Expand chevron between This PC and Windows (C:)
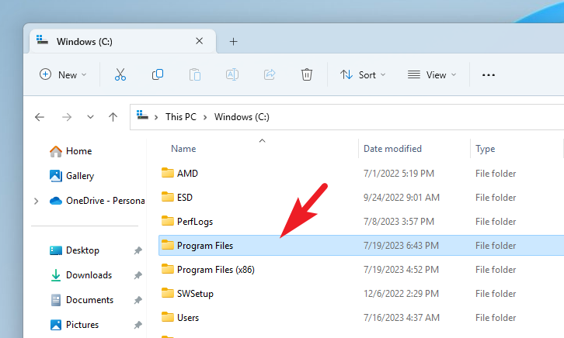The width and height of the screenshot is (564, 338). click(x=205, y=117)
